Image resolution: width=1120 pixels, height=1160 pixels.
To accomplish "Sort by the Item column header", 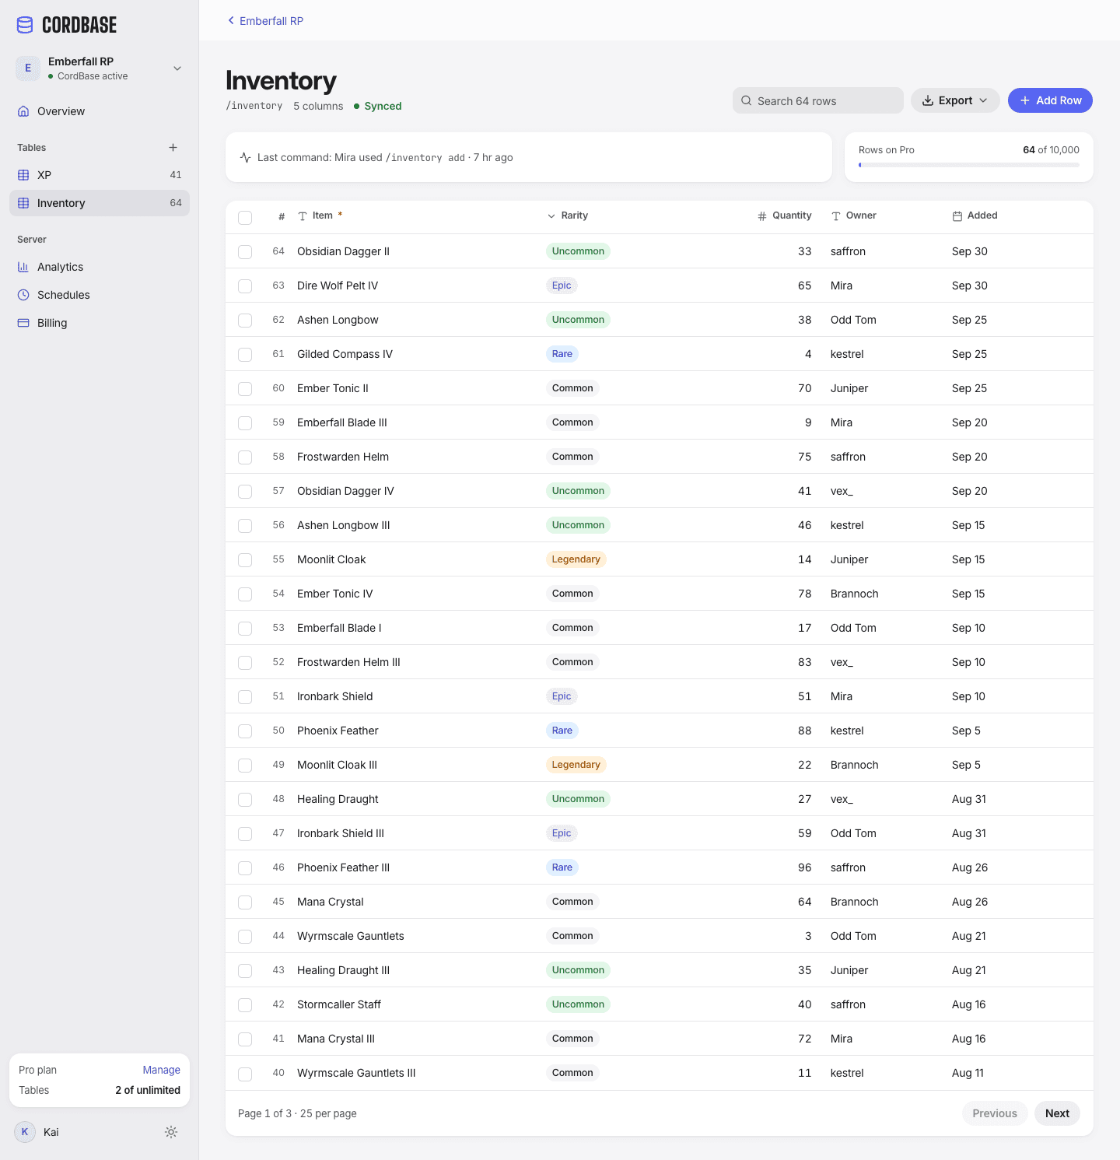I will (x=320, y=216).
